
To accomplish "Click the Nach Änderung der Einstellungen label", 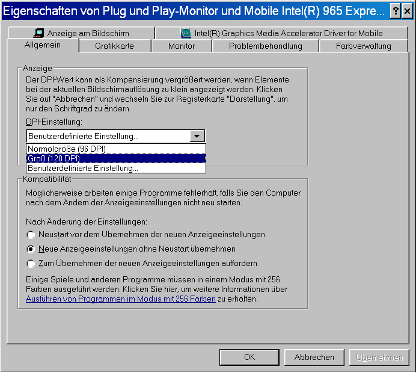I will (87, 222).
